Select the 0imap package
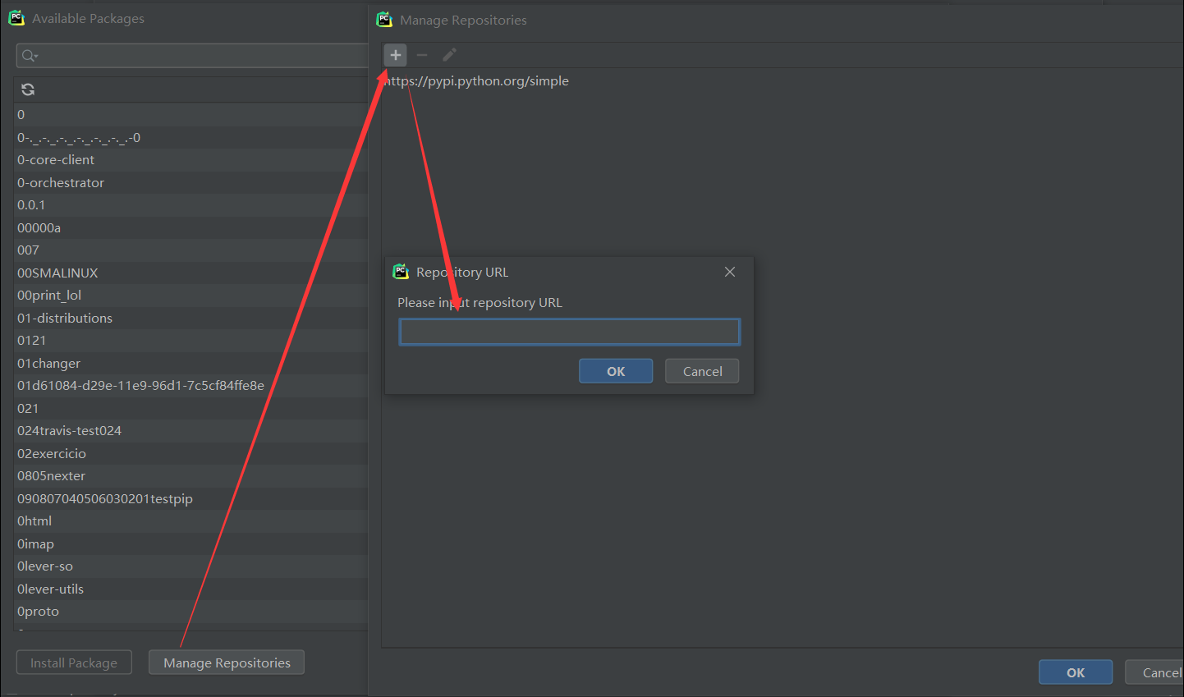 click(190, 543)
